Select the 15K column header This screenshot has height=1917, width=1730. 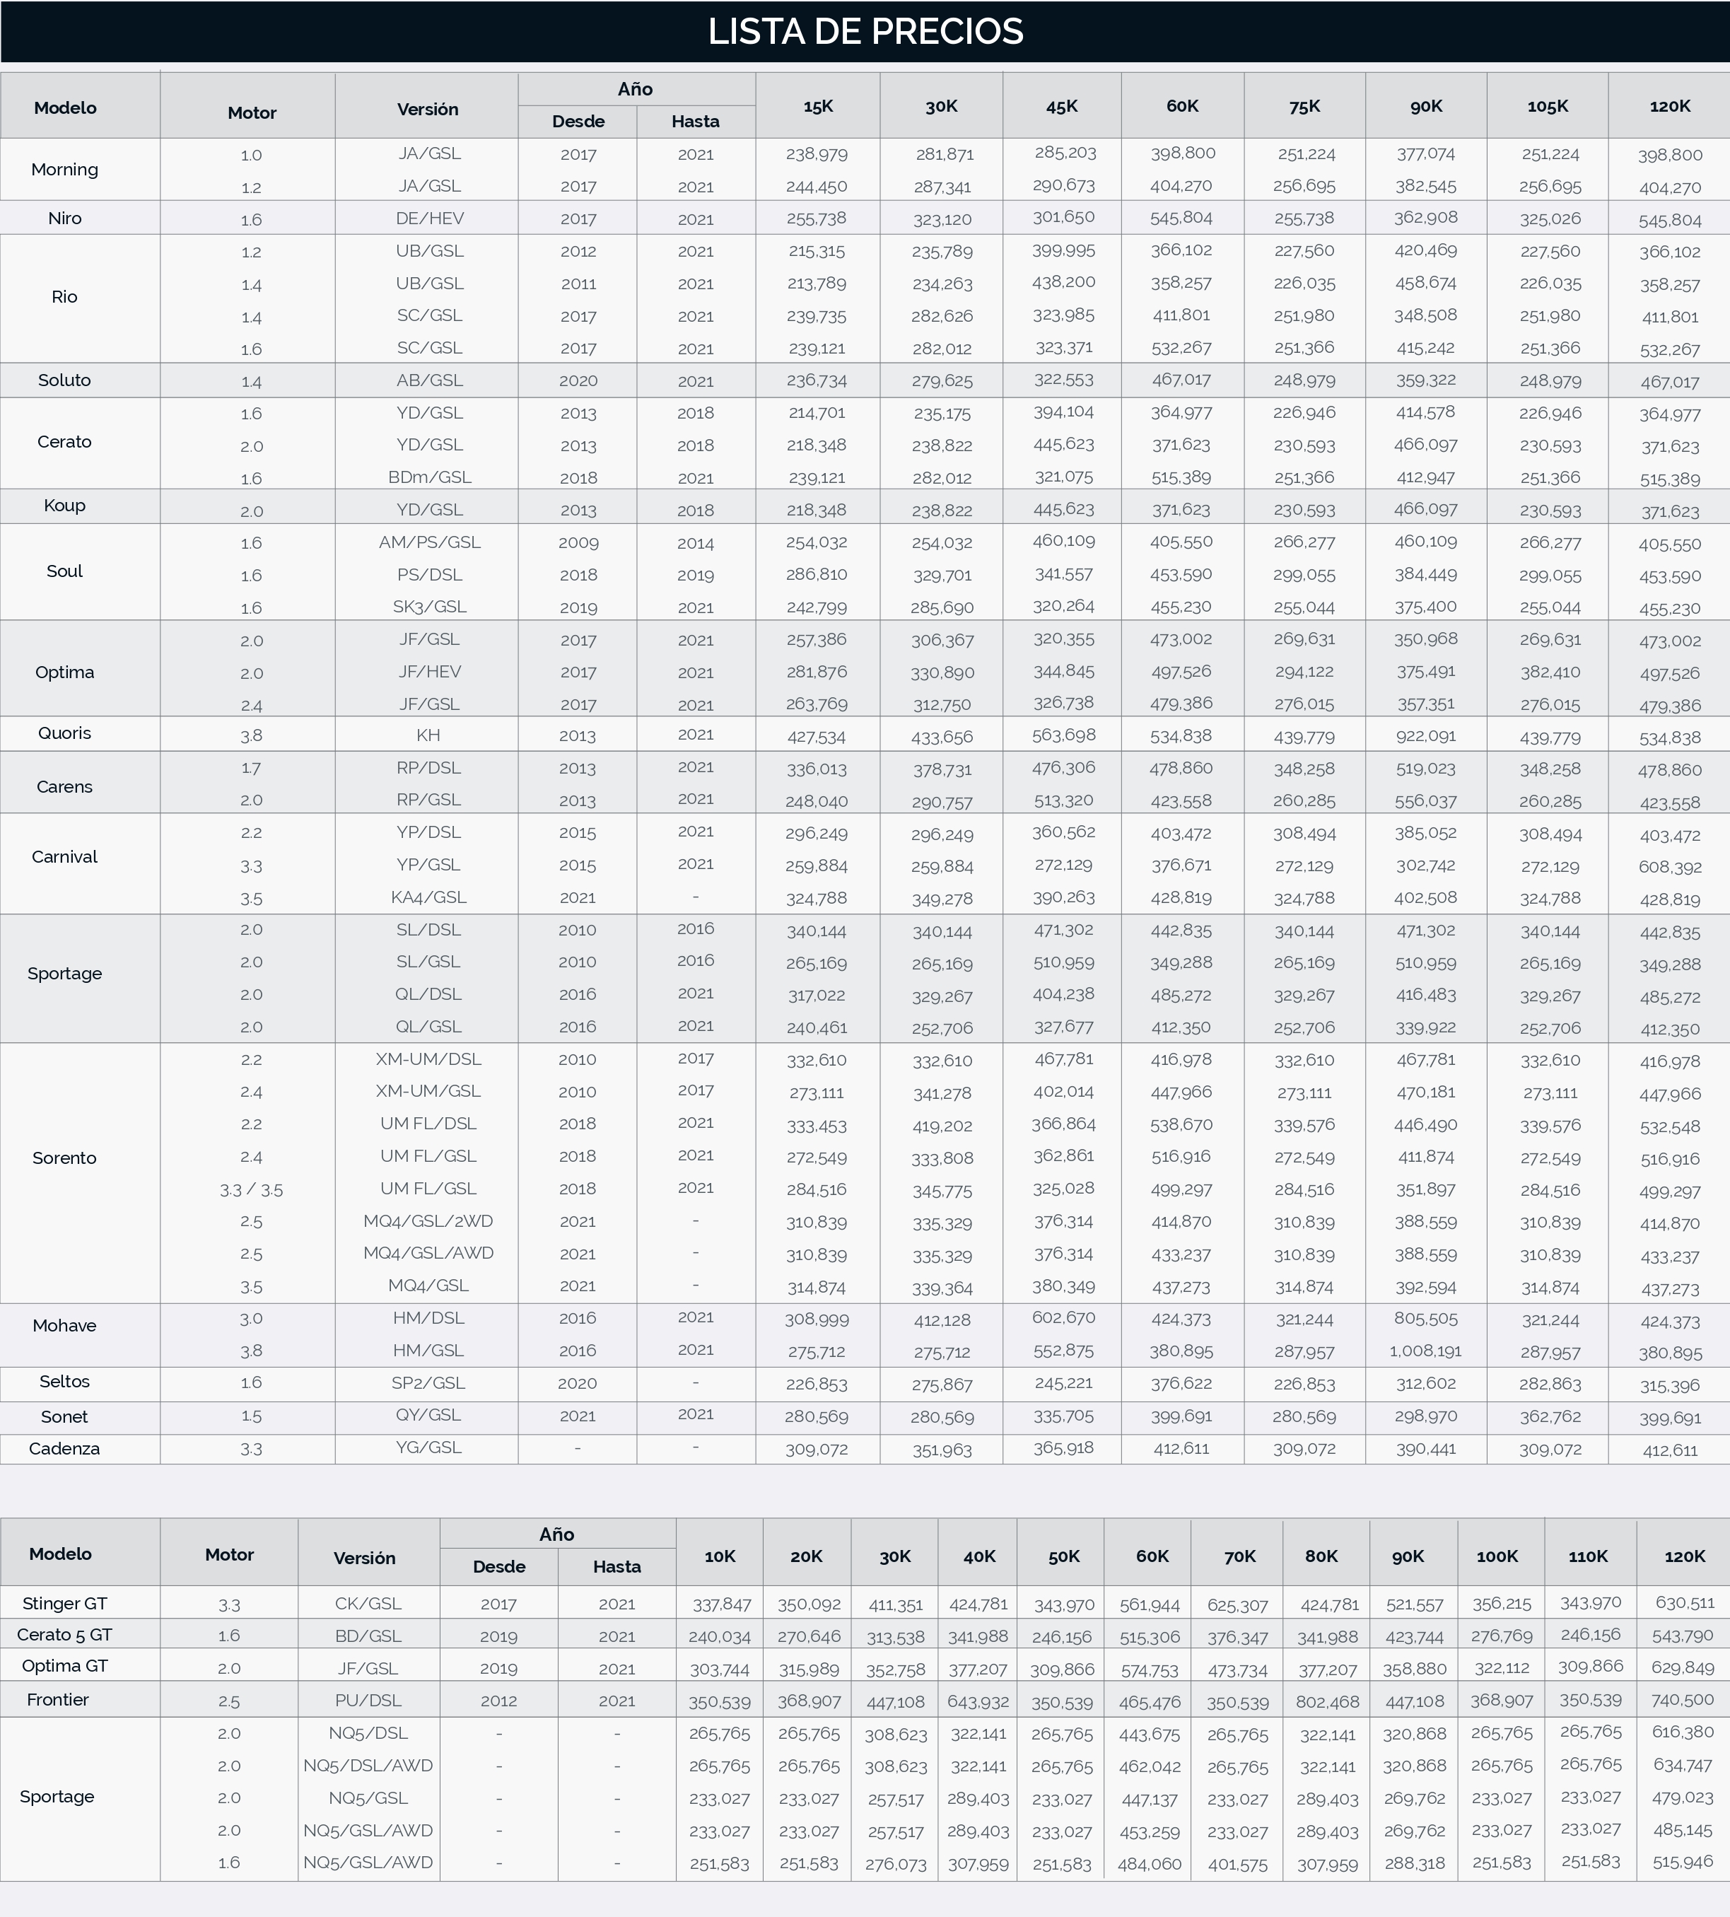817,107
